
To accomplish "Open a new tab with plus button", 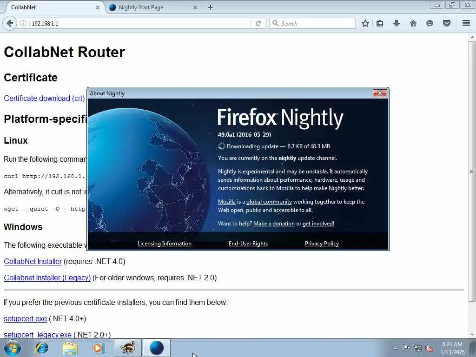I will tap(211, 7).
